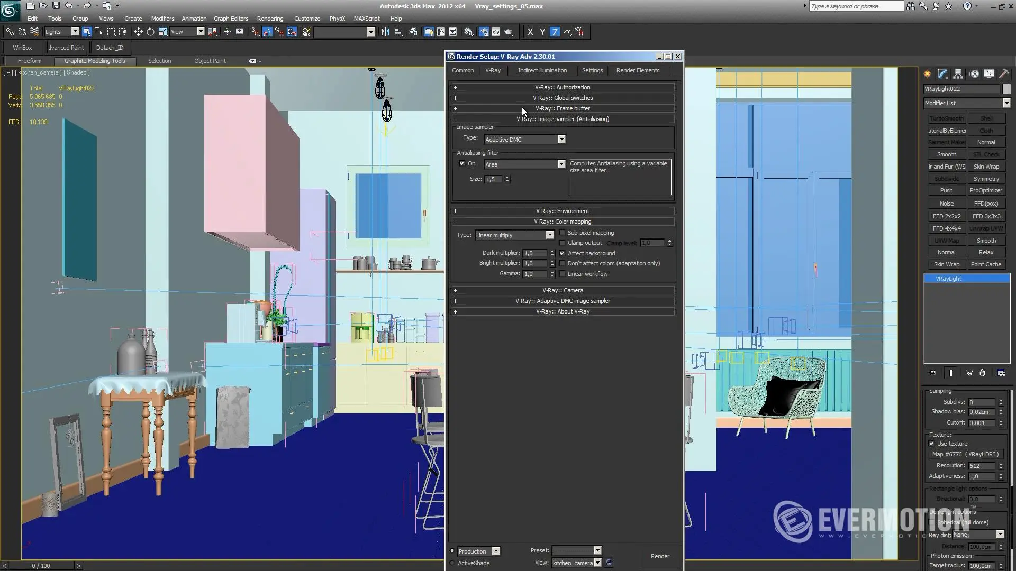Toggle Don't affect colors checkbox
This screenshot has height=571, width=1016.
562,263
